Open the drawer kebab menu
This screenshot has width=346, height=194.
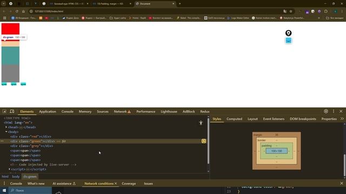pyautogui.click(x=4, y=183)
